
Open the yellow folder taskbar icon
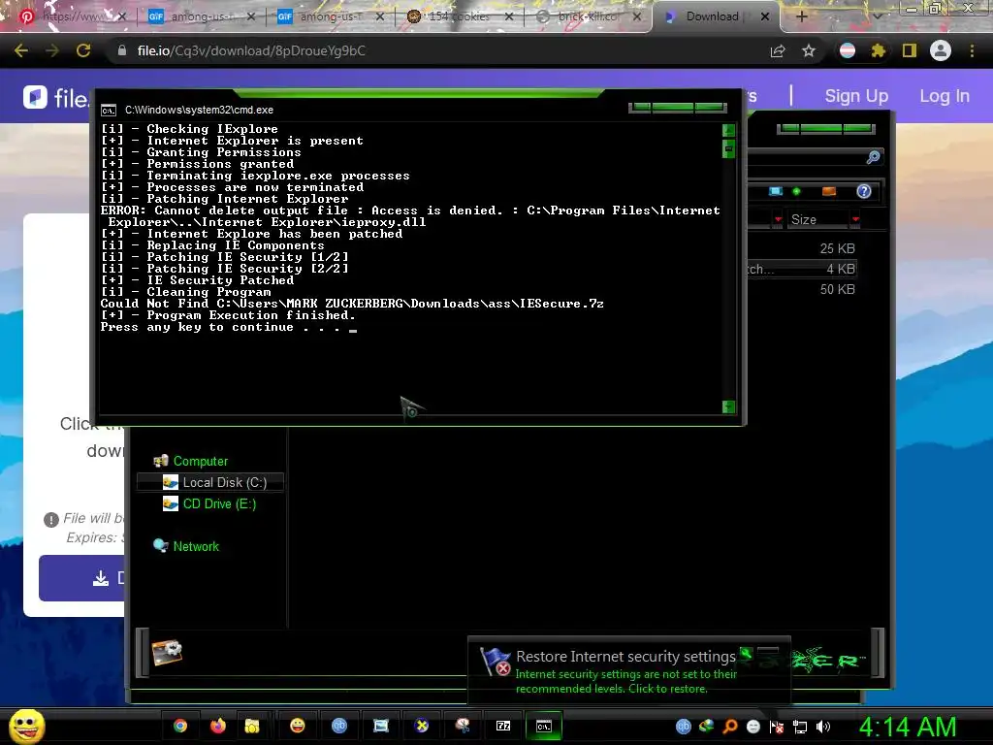point(252,726)
